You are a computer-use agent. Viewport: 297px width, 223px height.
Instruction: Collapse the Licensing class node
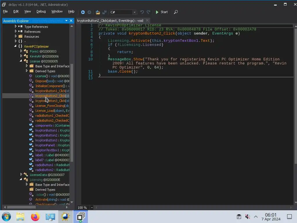pos(21,179)
